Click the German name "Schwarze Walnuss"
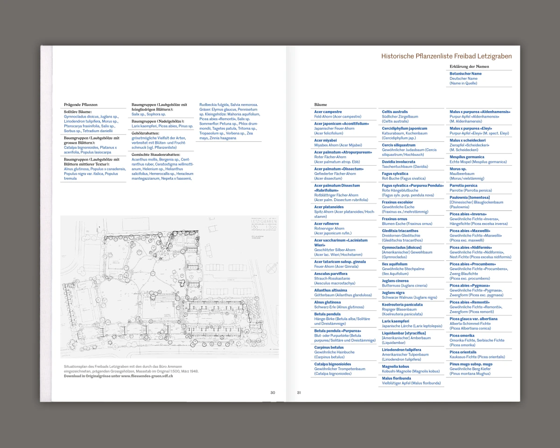Viewport: 560px width, 448px height. [x=397, y=298]
